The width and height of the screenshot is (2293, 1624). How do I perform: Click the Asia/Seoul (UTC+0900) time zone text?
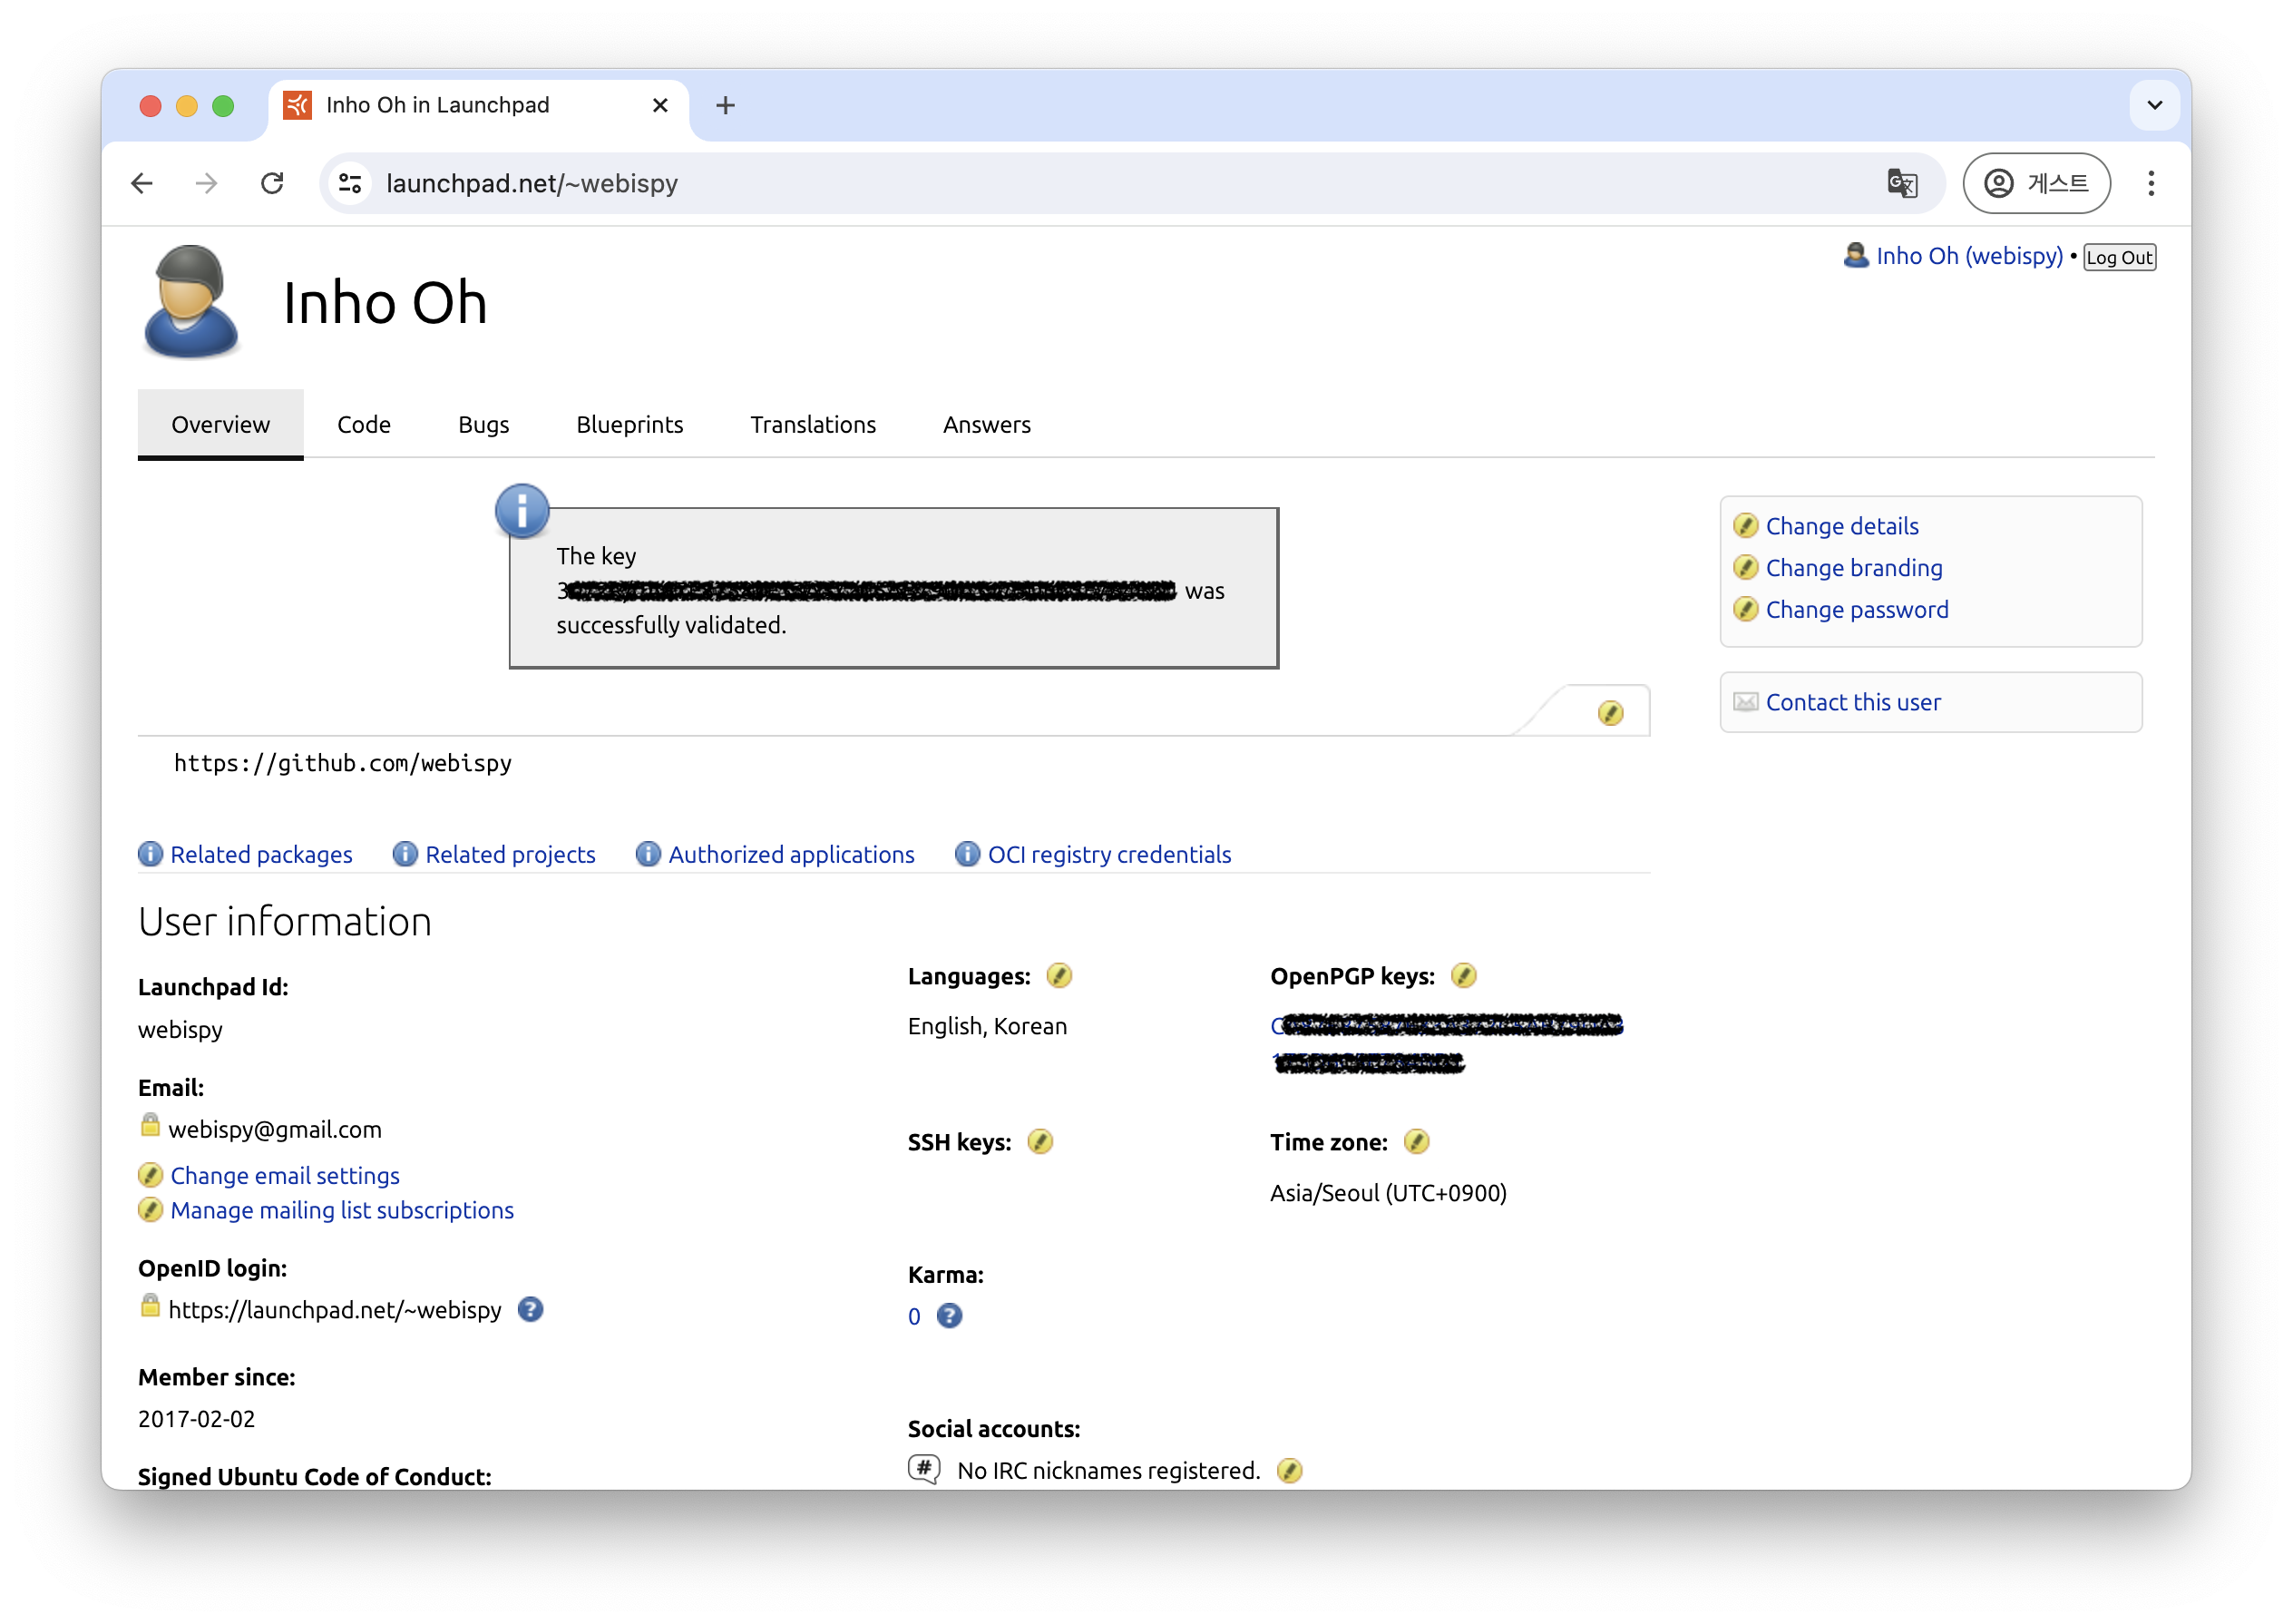tap(1389, 1193)
